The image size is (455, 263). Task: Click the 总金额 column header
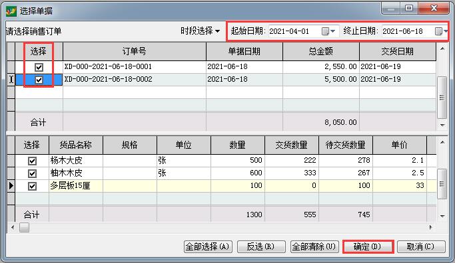(x=321, y=52)
